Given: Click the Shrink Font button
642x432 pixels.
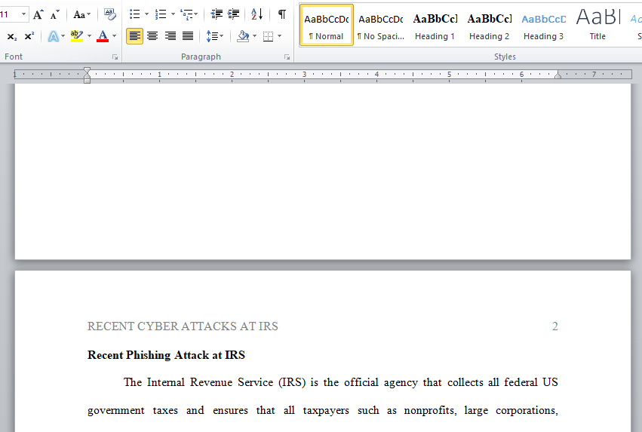Looking at the screenshot, I should click(x=54, y=15).
